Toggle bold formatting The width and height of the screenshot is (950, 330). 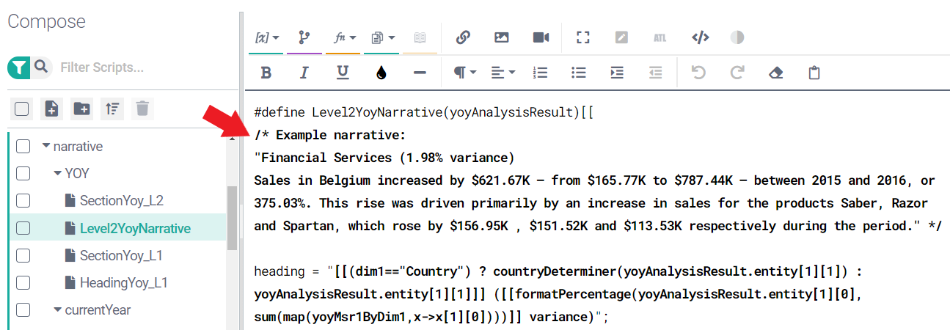point(266,73)
